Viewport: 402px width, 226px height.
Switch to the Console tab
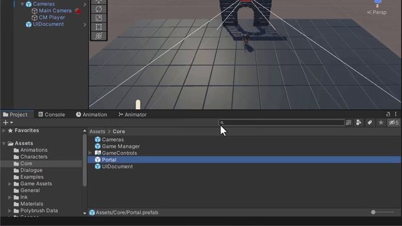click(x=52, y=114)
